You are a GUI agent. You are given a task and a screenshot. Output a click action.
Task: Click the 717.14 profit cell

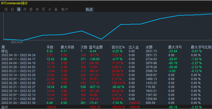tap(94, 83)
